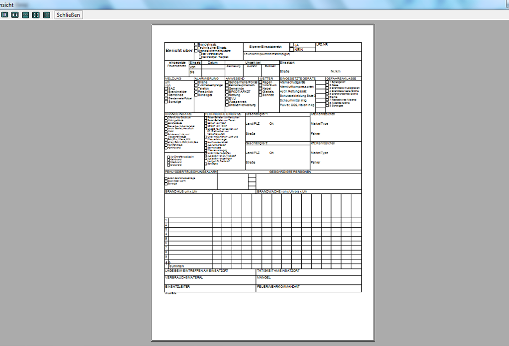Click the 'Sirene' entry under ALARMIERUNG
Viewport: 509px width, 346px height.
pyautogui.click(x=203, y=83)
